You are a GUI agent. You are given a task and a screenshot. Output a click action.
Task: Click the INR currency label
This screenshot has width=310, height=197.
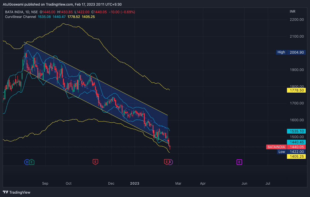[292, 12]
